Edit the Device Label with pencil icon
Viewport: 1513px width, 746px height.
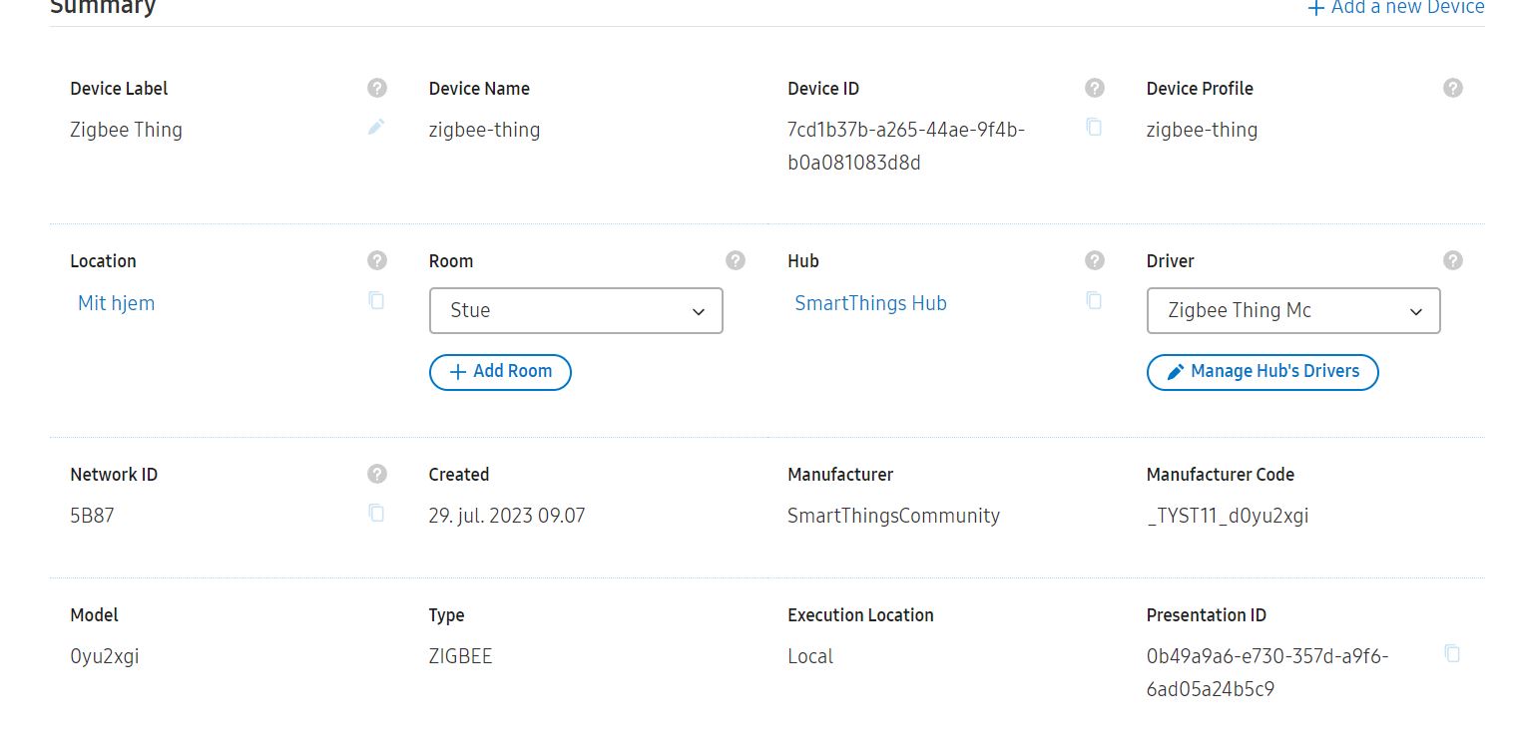click(x=376, y=127)
